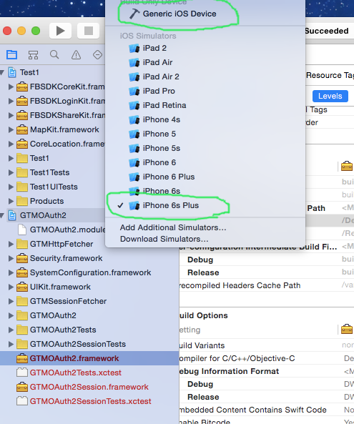Select Compiler for C/C++/Objective-C setting
354x424 pixels.
pos(267,358)
